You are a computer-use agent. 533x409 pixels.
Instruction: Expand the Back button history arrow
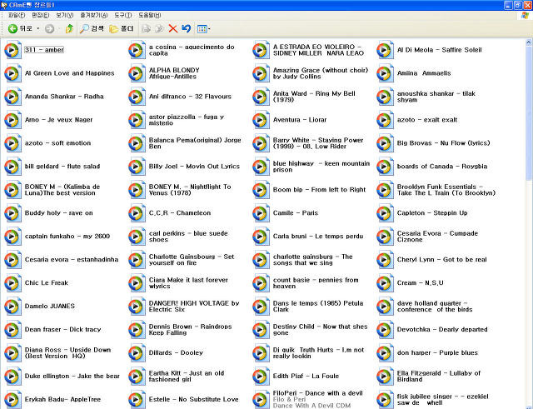click(x=37, y=29)
